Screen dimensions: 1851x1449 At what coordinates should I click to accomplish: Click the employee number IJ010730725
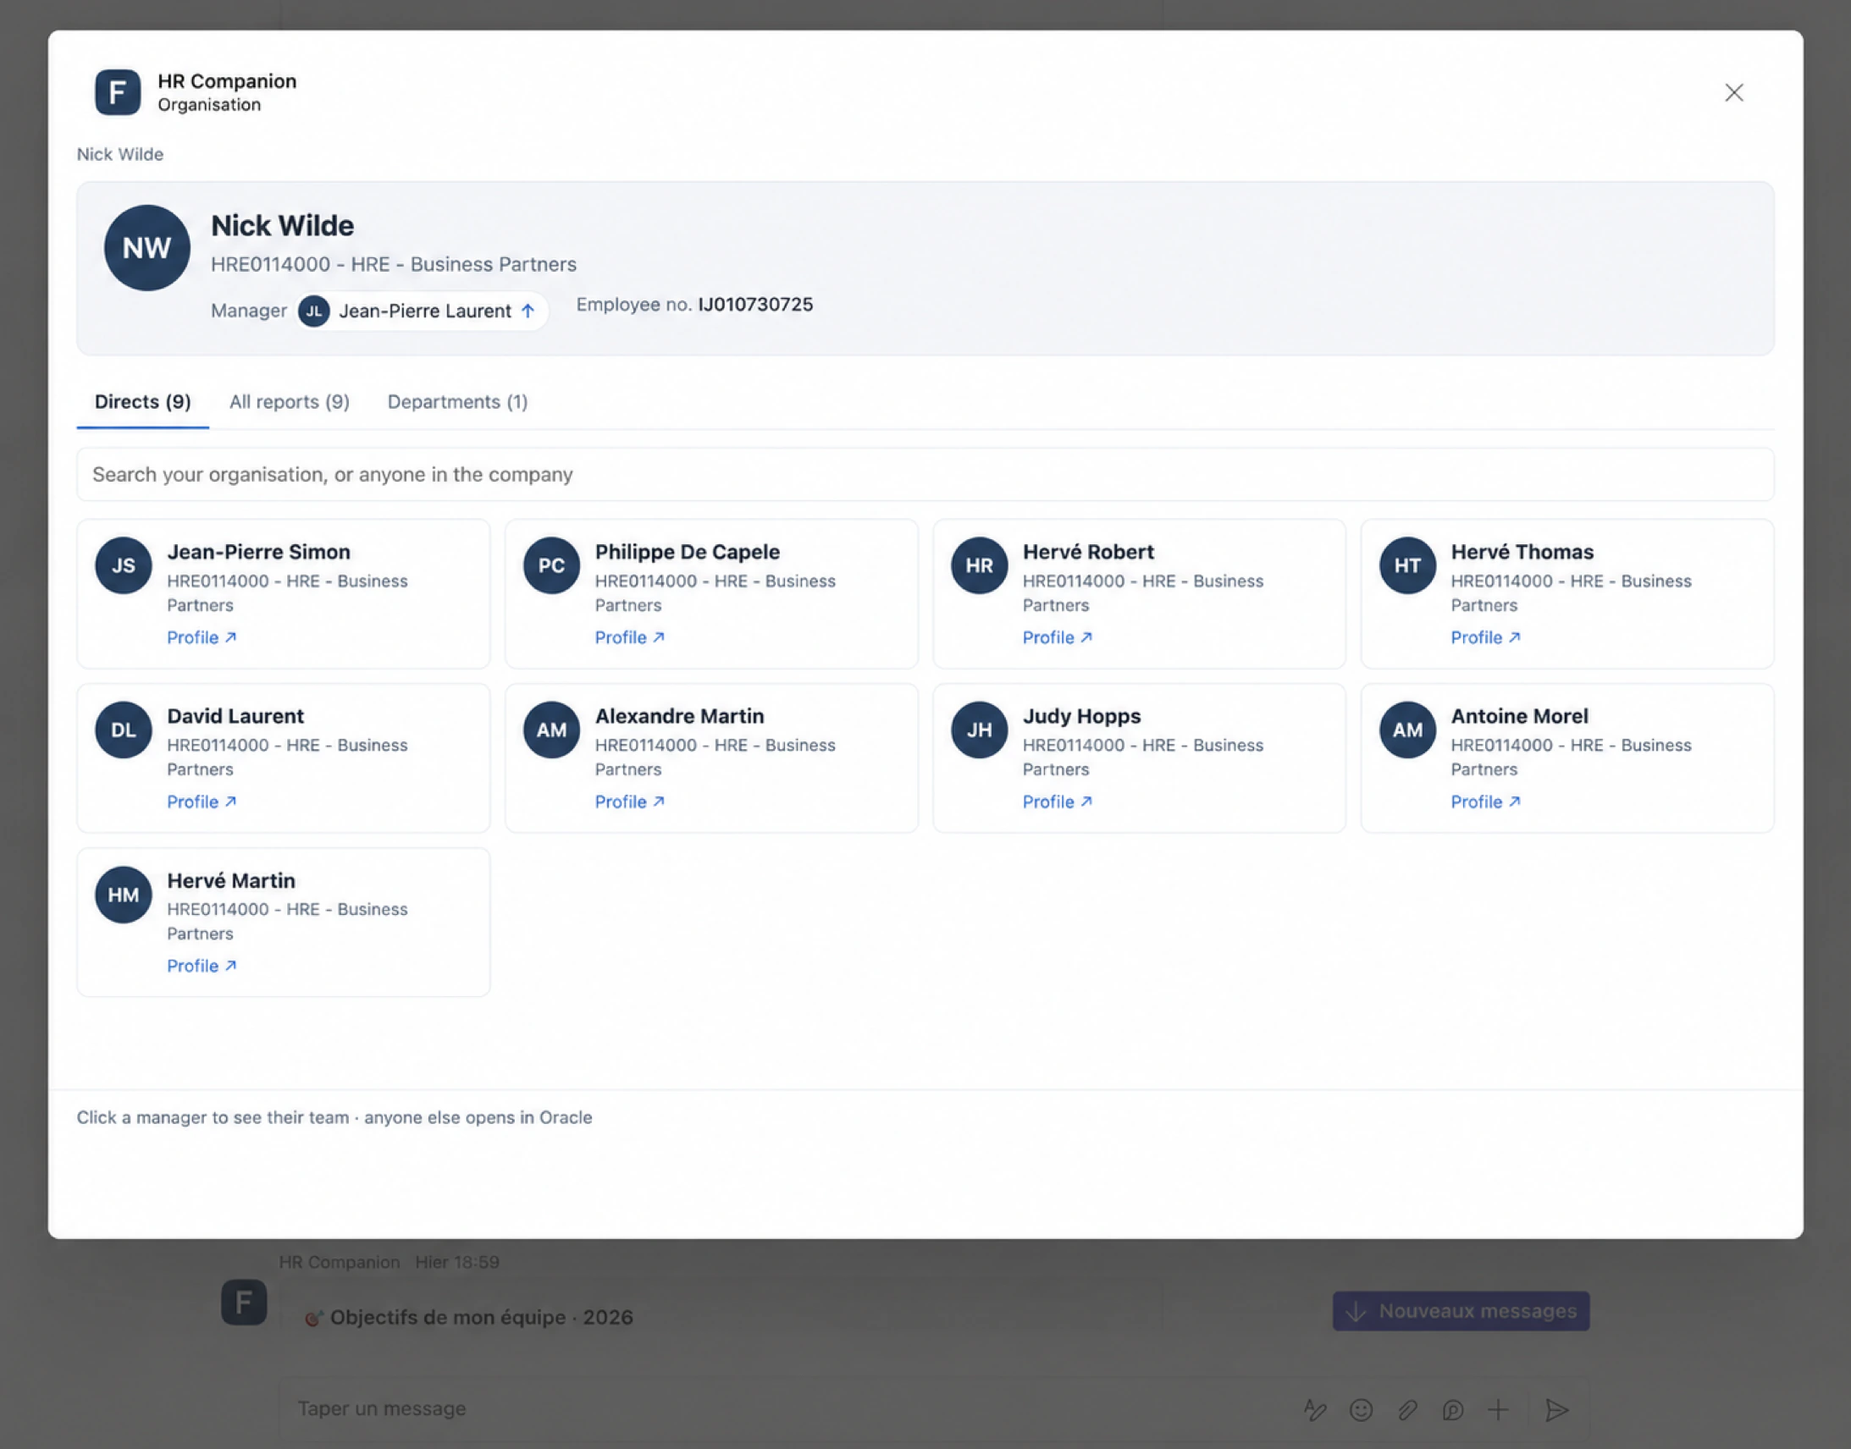pyautogui.click(x=755, y=305)
